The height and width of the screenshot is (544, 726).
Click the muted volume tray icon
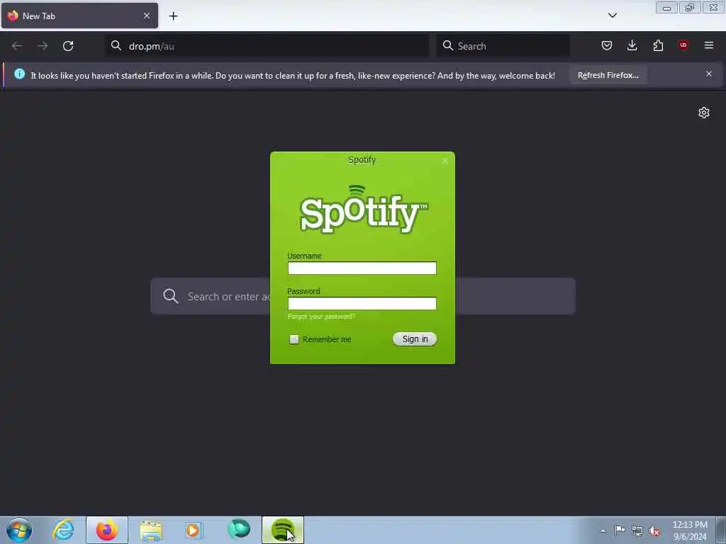pos(654,531)
